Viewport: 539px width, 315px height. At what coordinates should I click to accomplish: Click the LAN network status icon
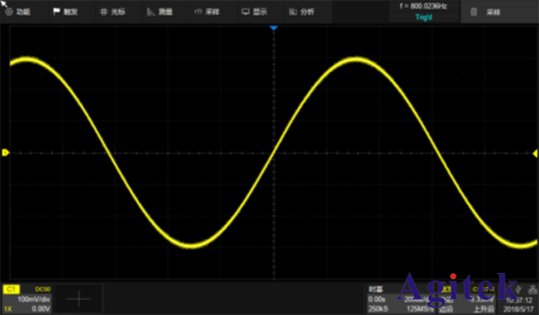pyautogui.click(x=532, y=290)
